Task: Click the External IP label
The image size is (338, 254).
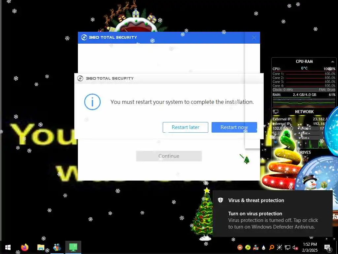Action: (282, 119)
